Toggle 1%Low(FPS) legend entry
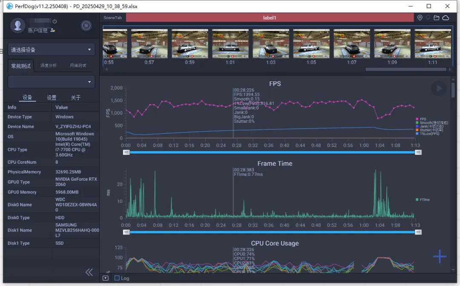This screenshot has width=460, height=286. [428, 133]
